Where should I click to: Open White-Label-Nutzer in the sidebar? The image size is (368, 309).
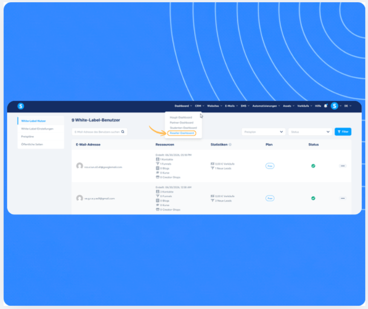point(33,121)
